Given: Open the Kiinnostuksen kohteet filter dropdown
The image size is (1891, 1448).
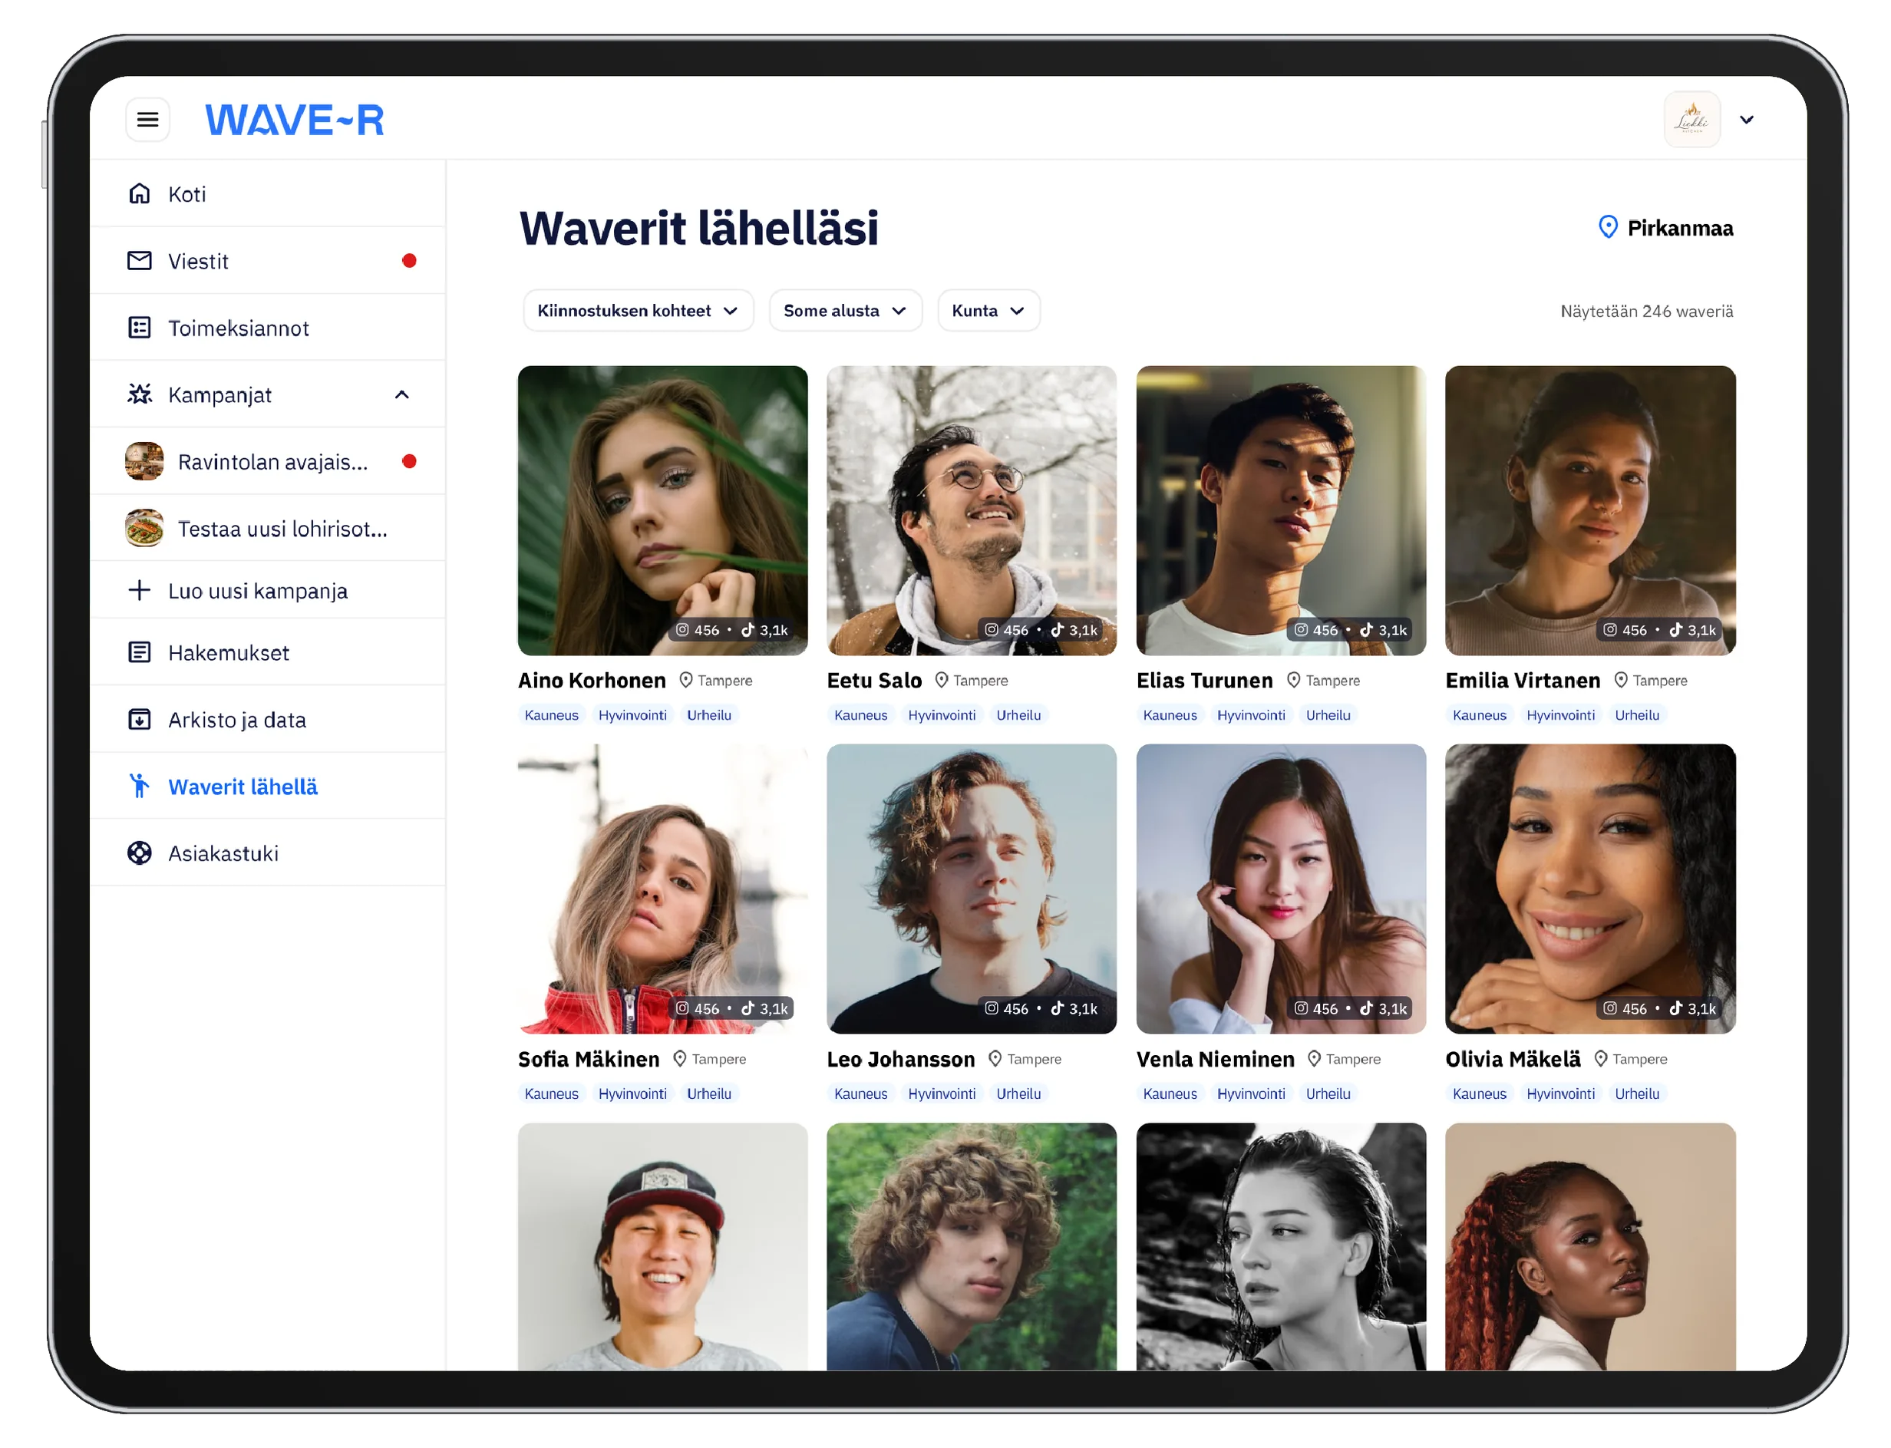Looking at the screenshot, I should point(638,310).
